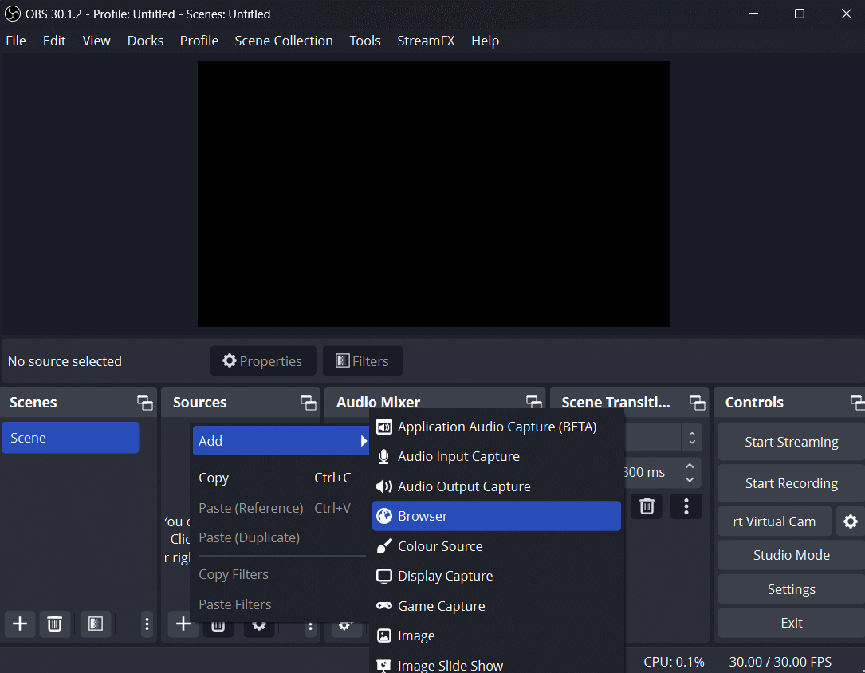
Task: Open scene filters icon in Scenes panel
Action: pyautogui.click(x=96, y=624)
